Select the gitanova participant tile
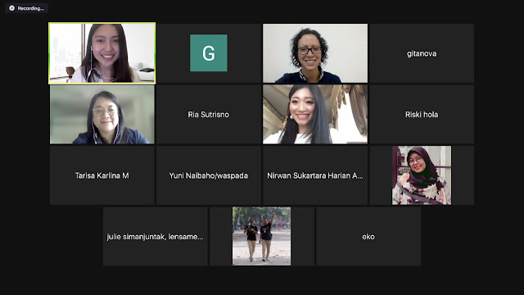Viewport: 524px width, 295px height. pos(422,52)
